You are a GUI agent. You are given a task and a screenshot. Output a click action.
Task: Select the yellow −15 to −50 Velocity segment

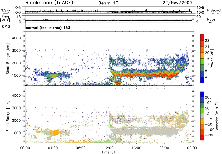point(202,121)
